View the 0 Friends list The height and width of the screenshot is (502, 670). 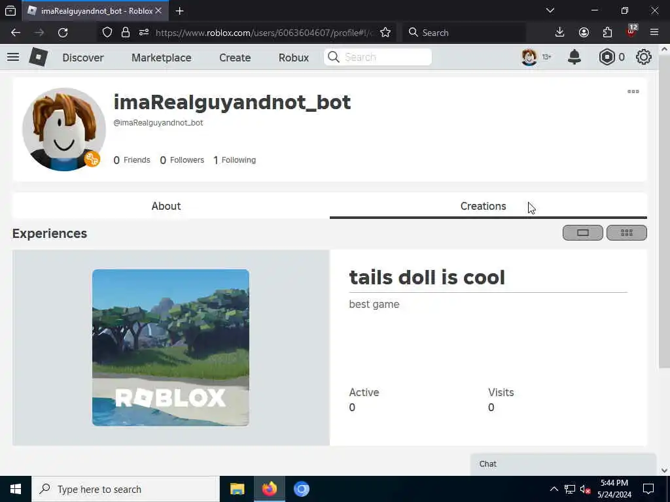click(x=132, y=160)
